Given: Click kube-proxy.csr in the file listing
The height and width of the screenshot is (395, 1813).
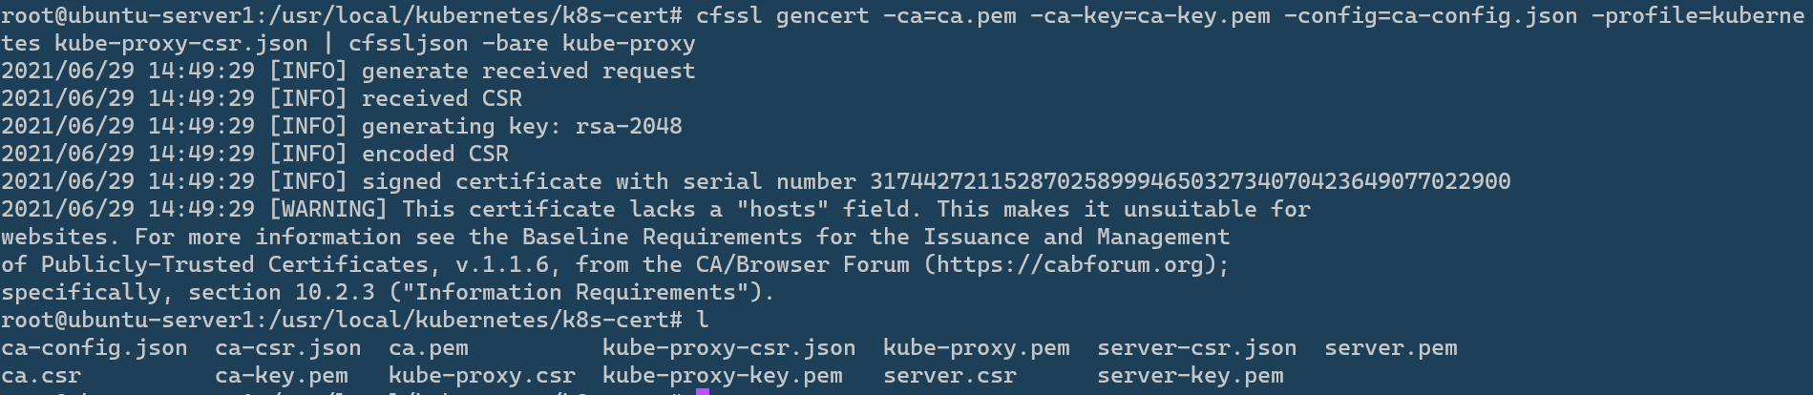Looking at the screenshot, I should click(481, 376).
